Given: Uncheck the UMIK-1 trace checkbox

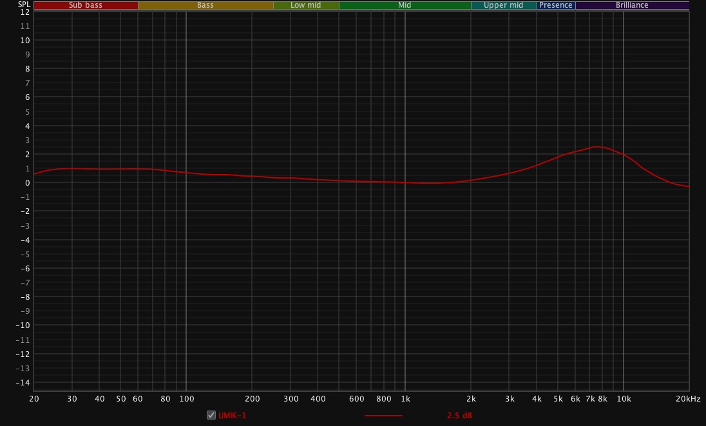Looking at the screenshot, I should tap(211, 415).
